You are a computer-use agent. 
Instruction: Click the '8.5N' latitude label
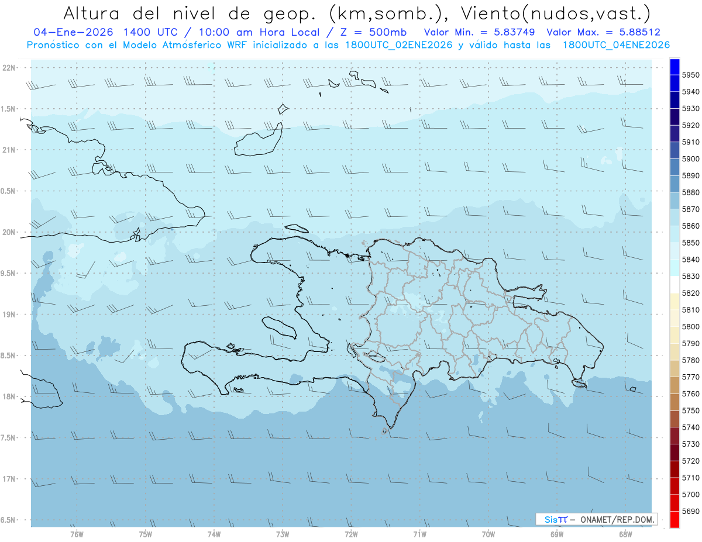8,355
